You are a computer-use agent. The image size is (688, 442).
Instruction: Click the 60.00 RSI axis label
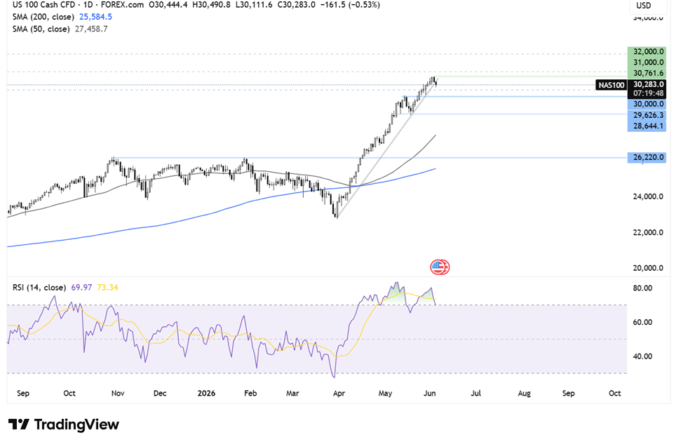(643, 322)
